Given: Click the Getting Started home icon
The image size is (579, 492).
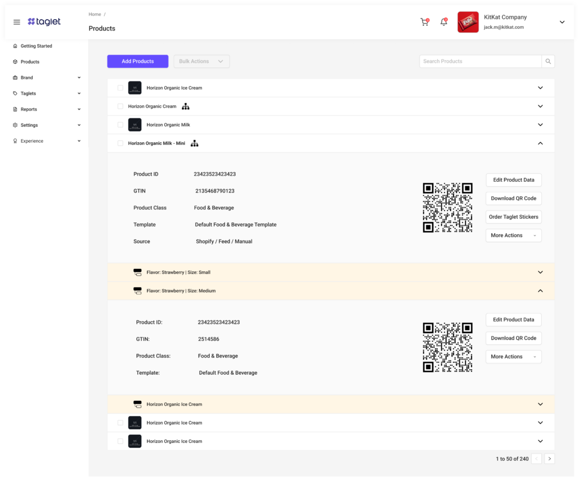Looking at the screenshot, I should [x=15, y=46].
